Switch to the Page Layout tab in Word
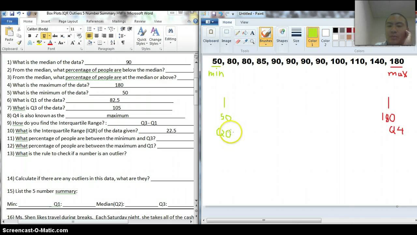The height and width of the screenshot is (235, 417). (68, 21)
